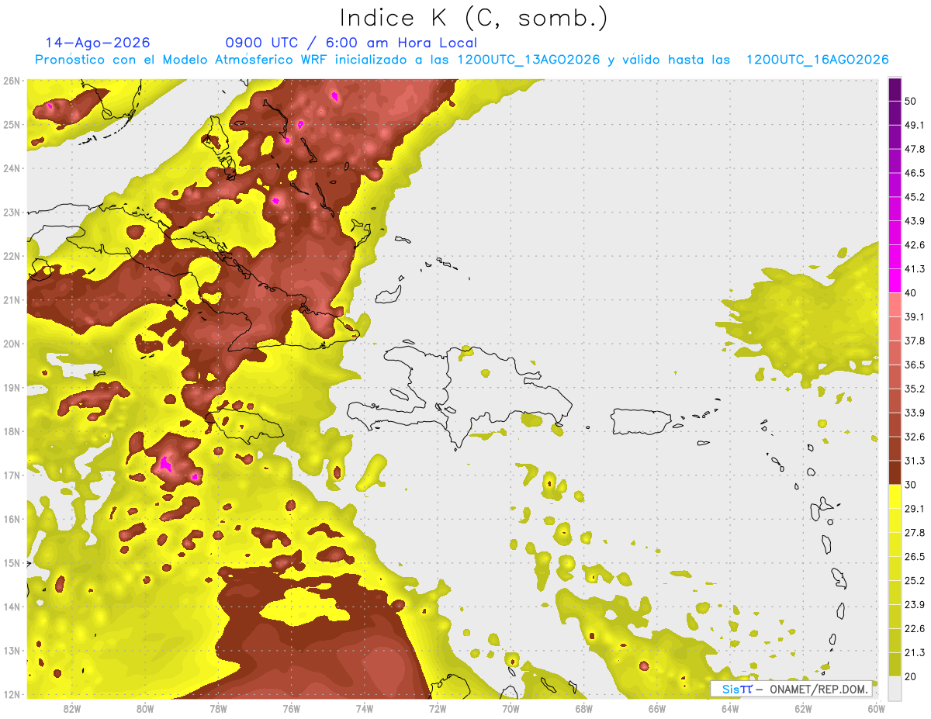The image size is (931, 719).
Task: Click the longitude label '76W'
Action: [x=291, y=708]
